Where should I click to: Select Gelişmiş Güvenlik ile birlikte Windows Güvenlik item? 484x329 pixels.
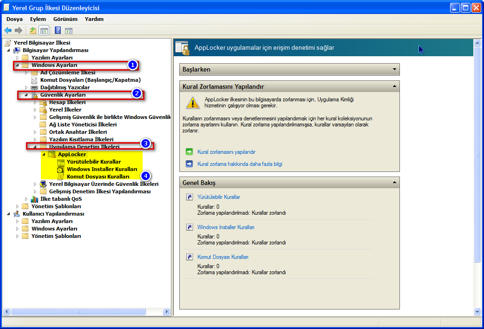point(110,117)
